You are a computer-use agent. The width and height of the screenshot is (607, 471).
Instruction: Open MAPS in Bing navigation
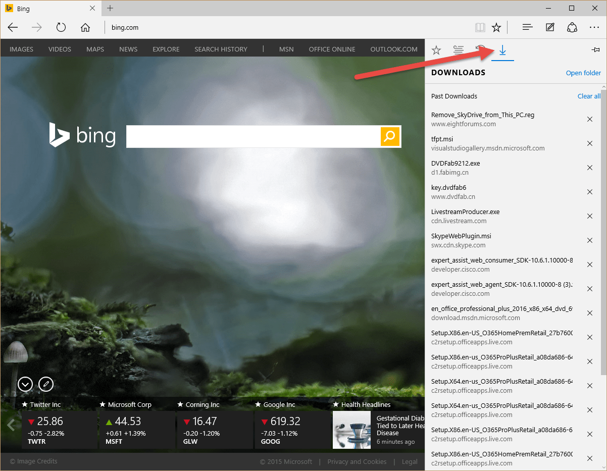pos(95,49)
